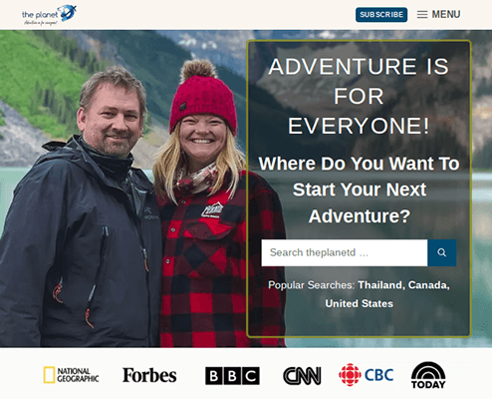Click the hamburger lines icon beside MENU

coord(422,15)
